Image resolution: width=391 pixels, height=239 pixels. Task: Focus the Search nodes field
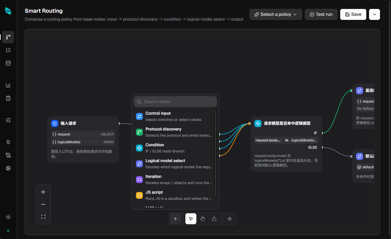pos(175,102)
